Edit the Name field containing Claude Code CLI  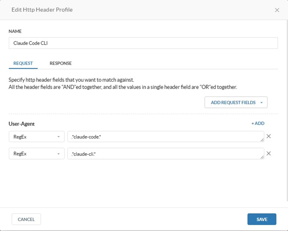point(143,43)
